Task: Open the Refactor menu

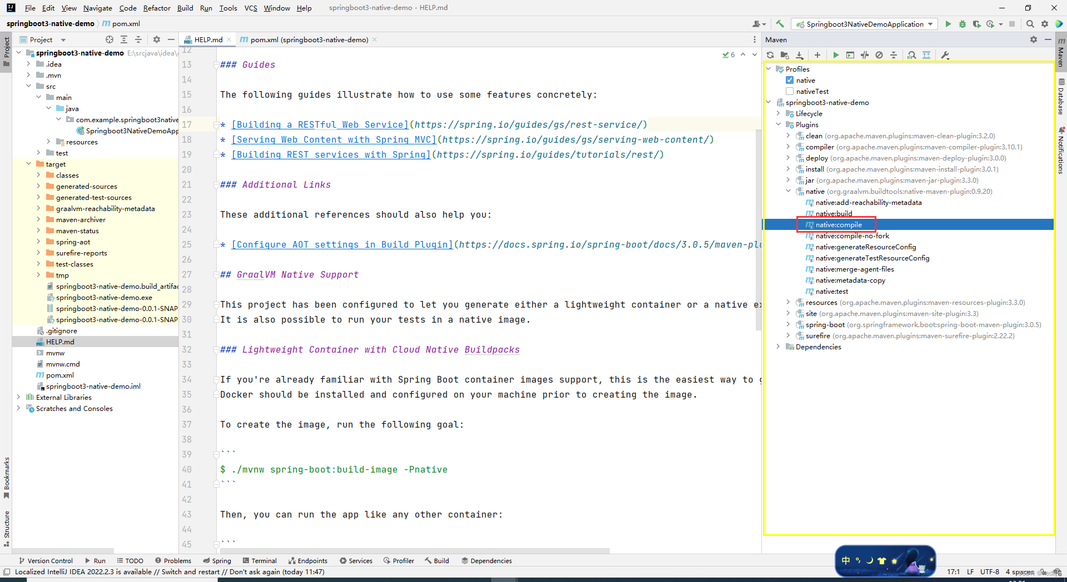Action: (157, 8)
